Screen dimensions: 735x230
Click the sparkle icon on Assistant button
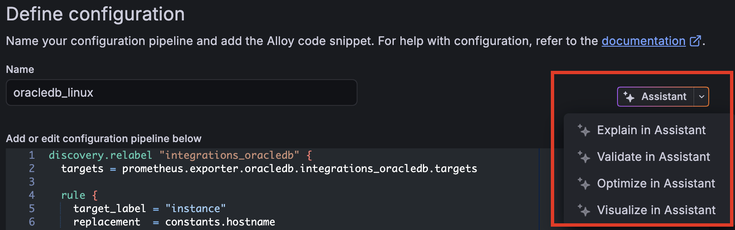click(x=629, y=97)
